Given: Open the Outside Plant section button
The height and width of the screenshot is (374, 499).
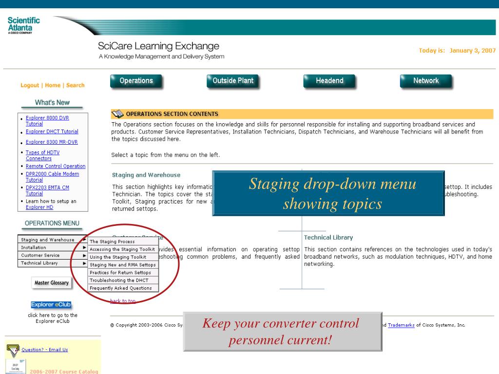Looking at the screenshot, I should (x=233, y=81).
